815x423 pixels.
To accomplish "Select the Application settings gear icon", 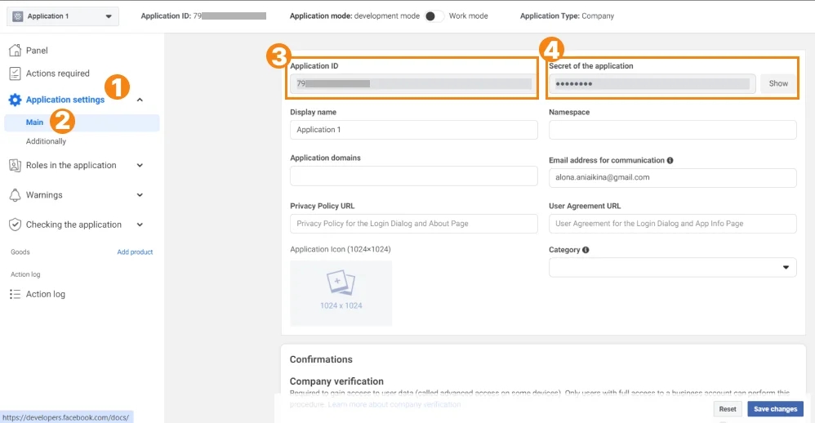I will click(x=15, y=100).
